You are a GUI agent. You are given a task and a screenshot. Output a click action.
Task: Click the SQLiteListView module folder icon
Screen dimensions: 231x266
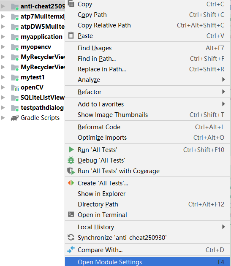(x=15, y=98)
